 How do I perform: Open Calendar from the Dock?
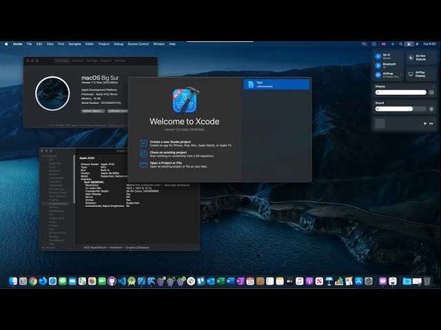click(x=250, y=281)
